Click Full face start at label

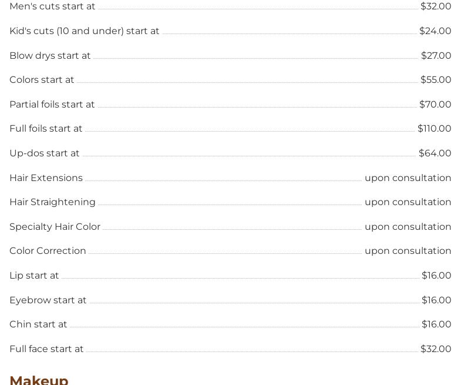46,349
